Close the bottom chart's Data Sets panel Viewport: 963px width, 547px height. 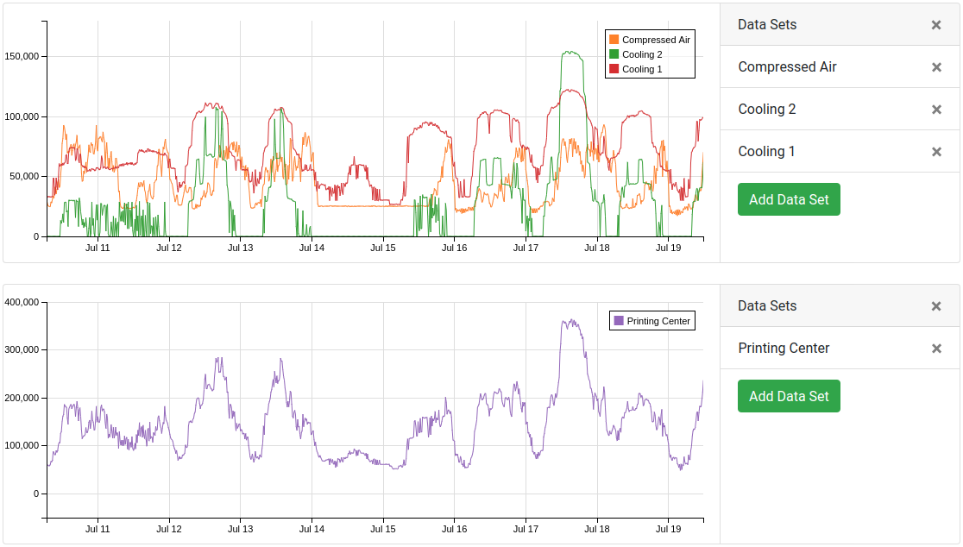tap(936, 306)
